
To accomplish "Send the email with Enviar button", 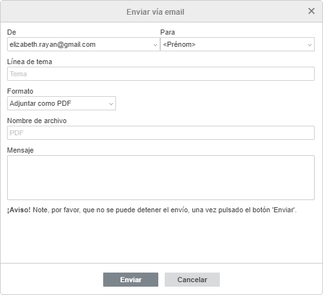I will [131, 280].
